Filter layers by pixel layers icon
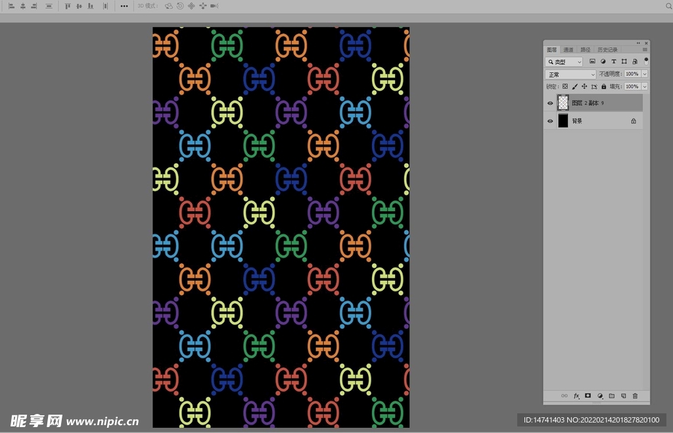673x433 pixels. click(592, 61)
